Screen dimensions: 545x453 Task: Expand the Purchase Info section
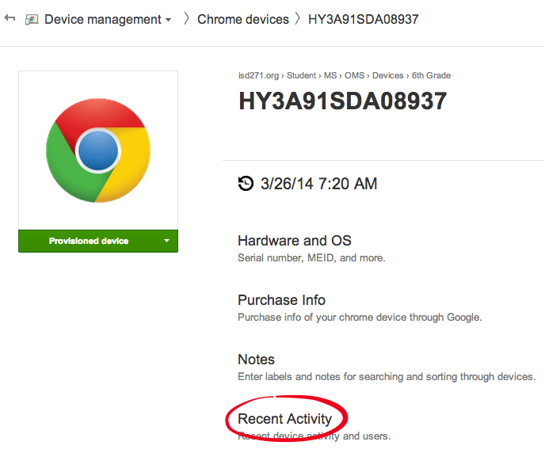pyautogui.click(x=281, y=300)
